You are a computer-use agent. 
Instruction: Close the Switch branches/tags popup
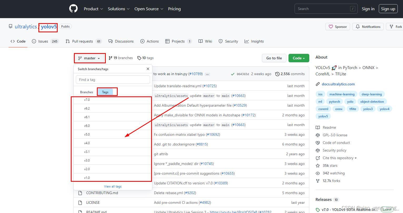148,69
